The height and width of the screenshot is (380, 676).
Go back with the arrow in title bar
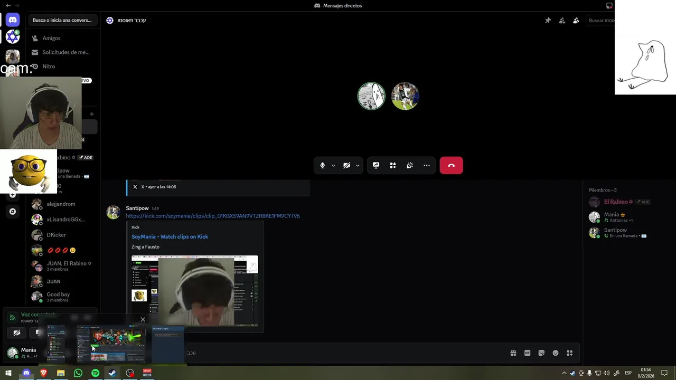pos(8,5)
